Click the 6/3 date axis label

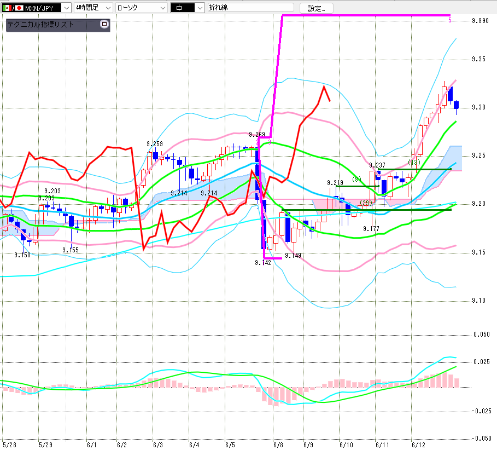[x=158, y=445]
